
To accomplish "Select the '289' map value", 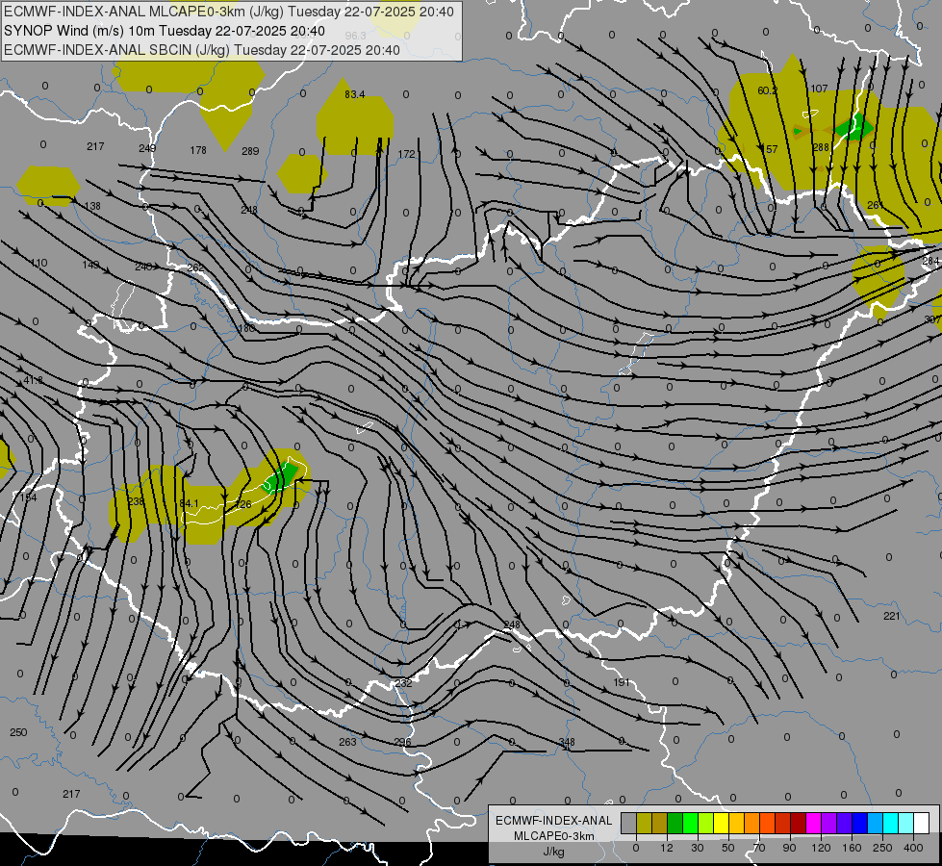I will (250, 151).
